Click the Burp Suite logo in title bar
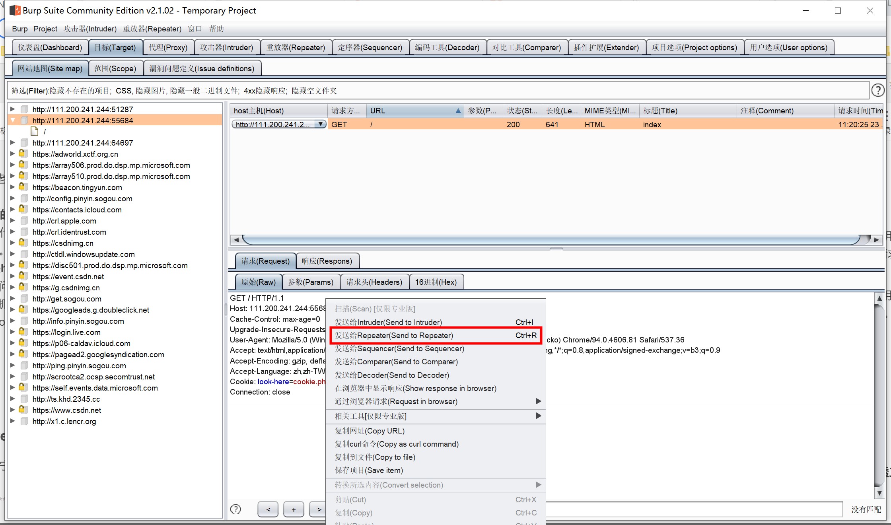This screenshot has width=891, height=525. pos(15,10)
